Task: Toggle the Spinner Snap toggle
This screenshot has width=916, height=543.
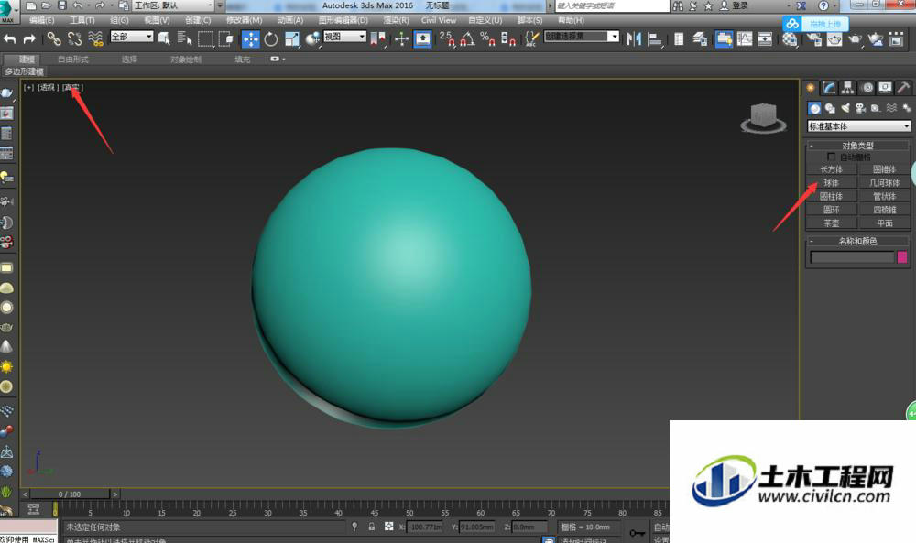Action: tap(507, 39)
